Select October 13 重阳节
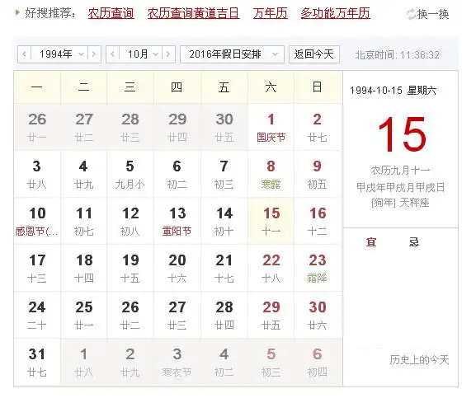This screenshot has height=398, width=476. pos(177,222)
